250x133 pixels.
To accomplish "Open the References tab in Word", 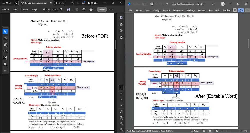I will coord(178,10).
